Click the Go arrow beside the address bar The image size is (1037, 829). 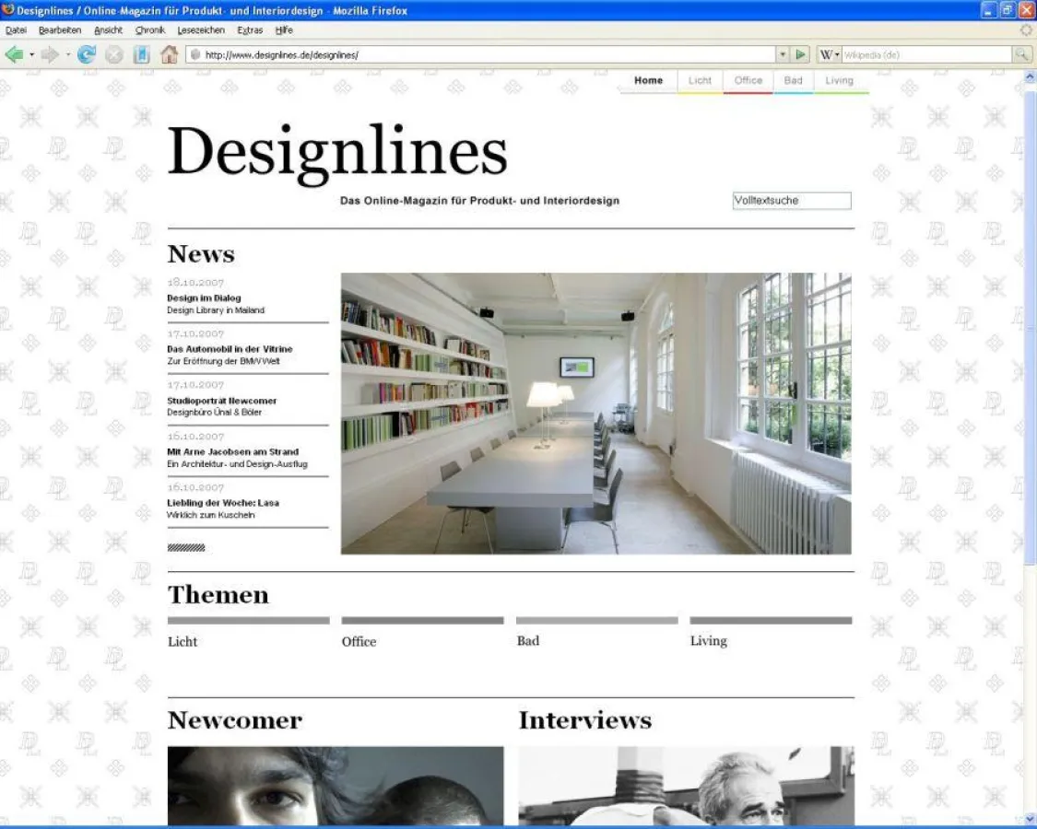[801, 55]
